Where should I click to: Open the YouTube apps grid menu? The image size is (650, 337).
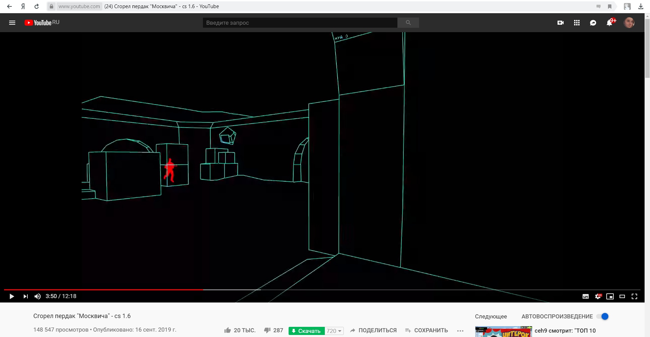(x=576, y=23)
